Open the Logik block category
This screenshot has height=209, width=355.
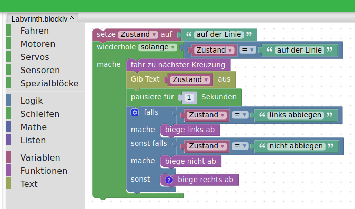[x=45, y=101]
